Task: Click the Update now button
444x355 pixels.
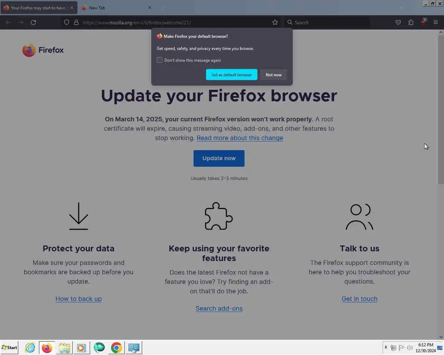Action: pyautogui.click(x=219, y=158)
